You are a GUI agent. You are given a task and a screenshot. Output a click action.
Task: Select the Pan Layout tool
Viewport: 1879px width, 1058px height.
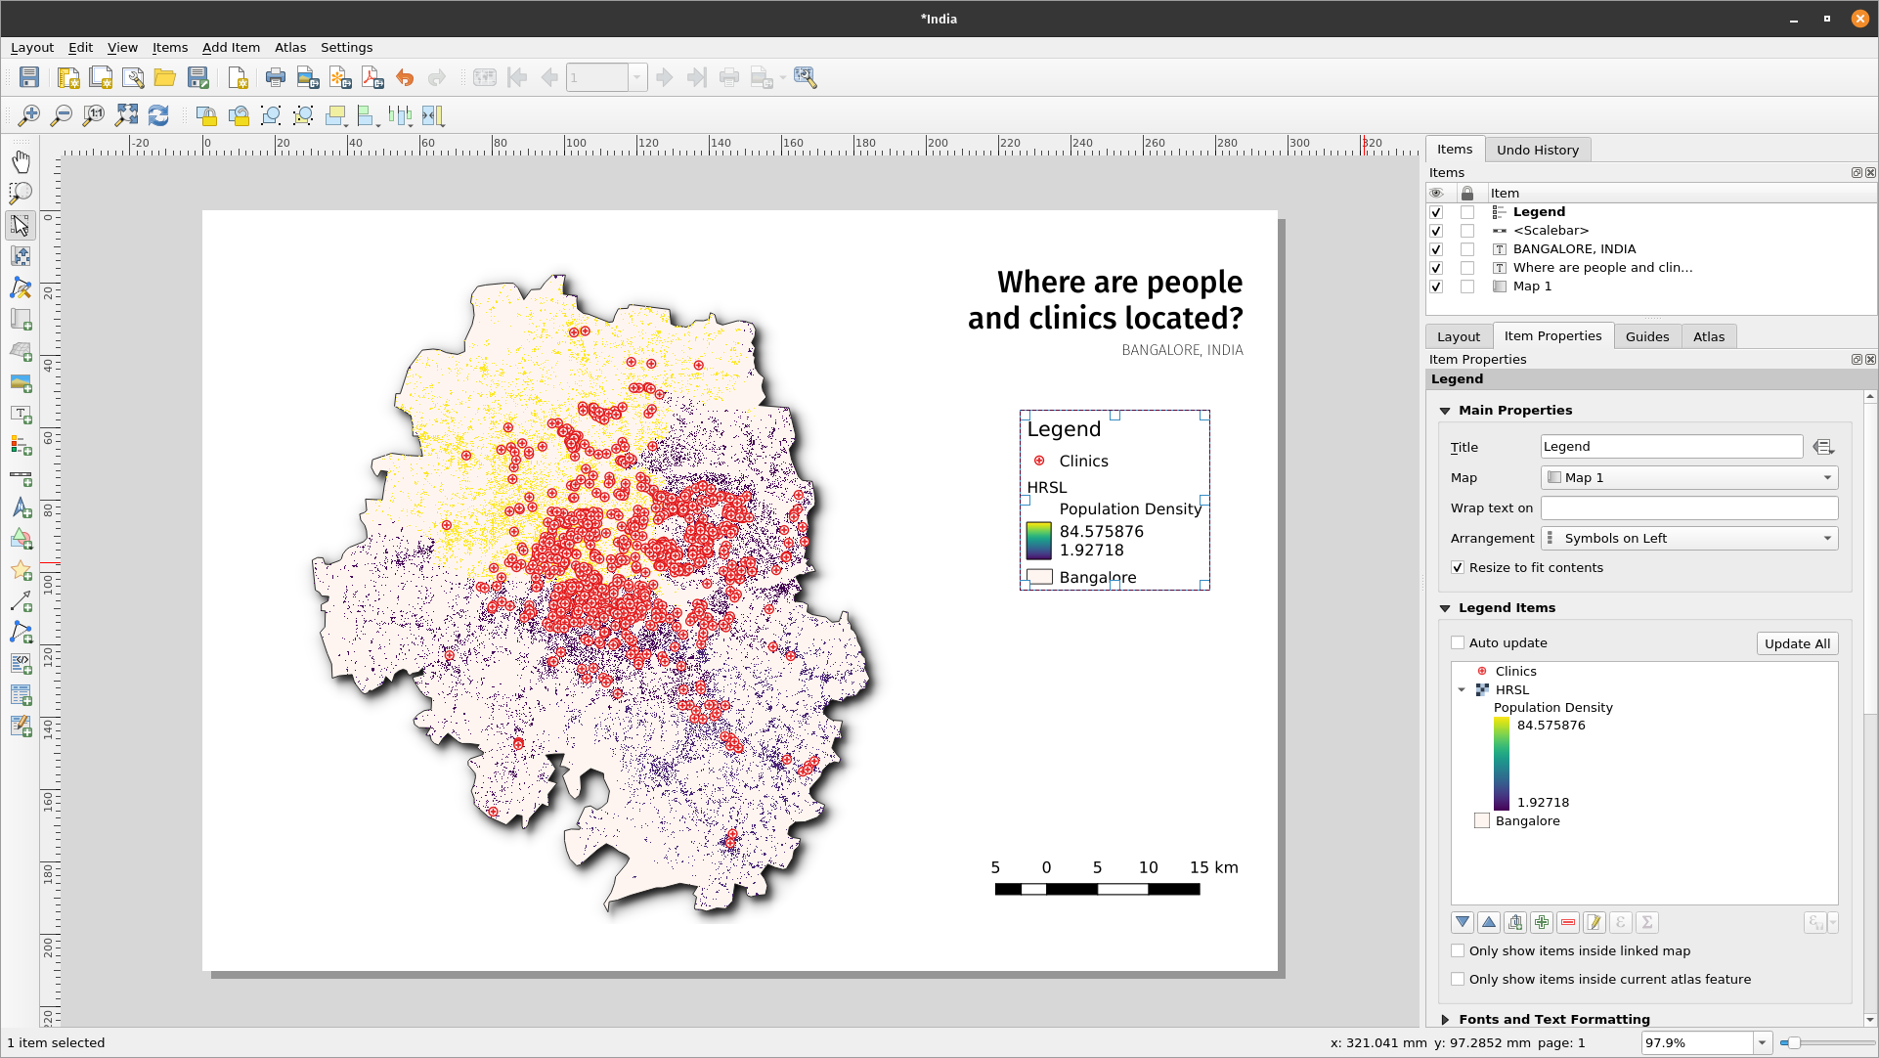pyautogui.click(x=21, y=161)
